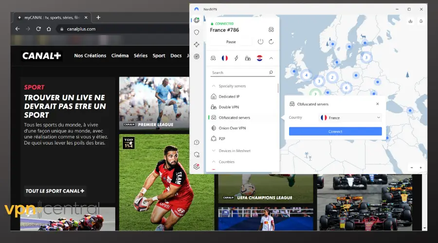Open the Meshnet icon in NordVPN sidebar
This screenshot has height=243, width=438.
pos(197,44)
